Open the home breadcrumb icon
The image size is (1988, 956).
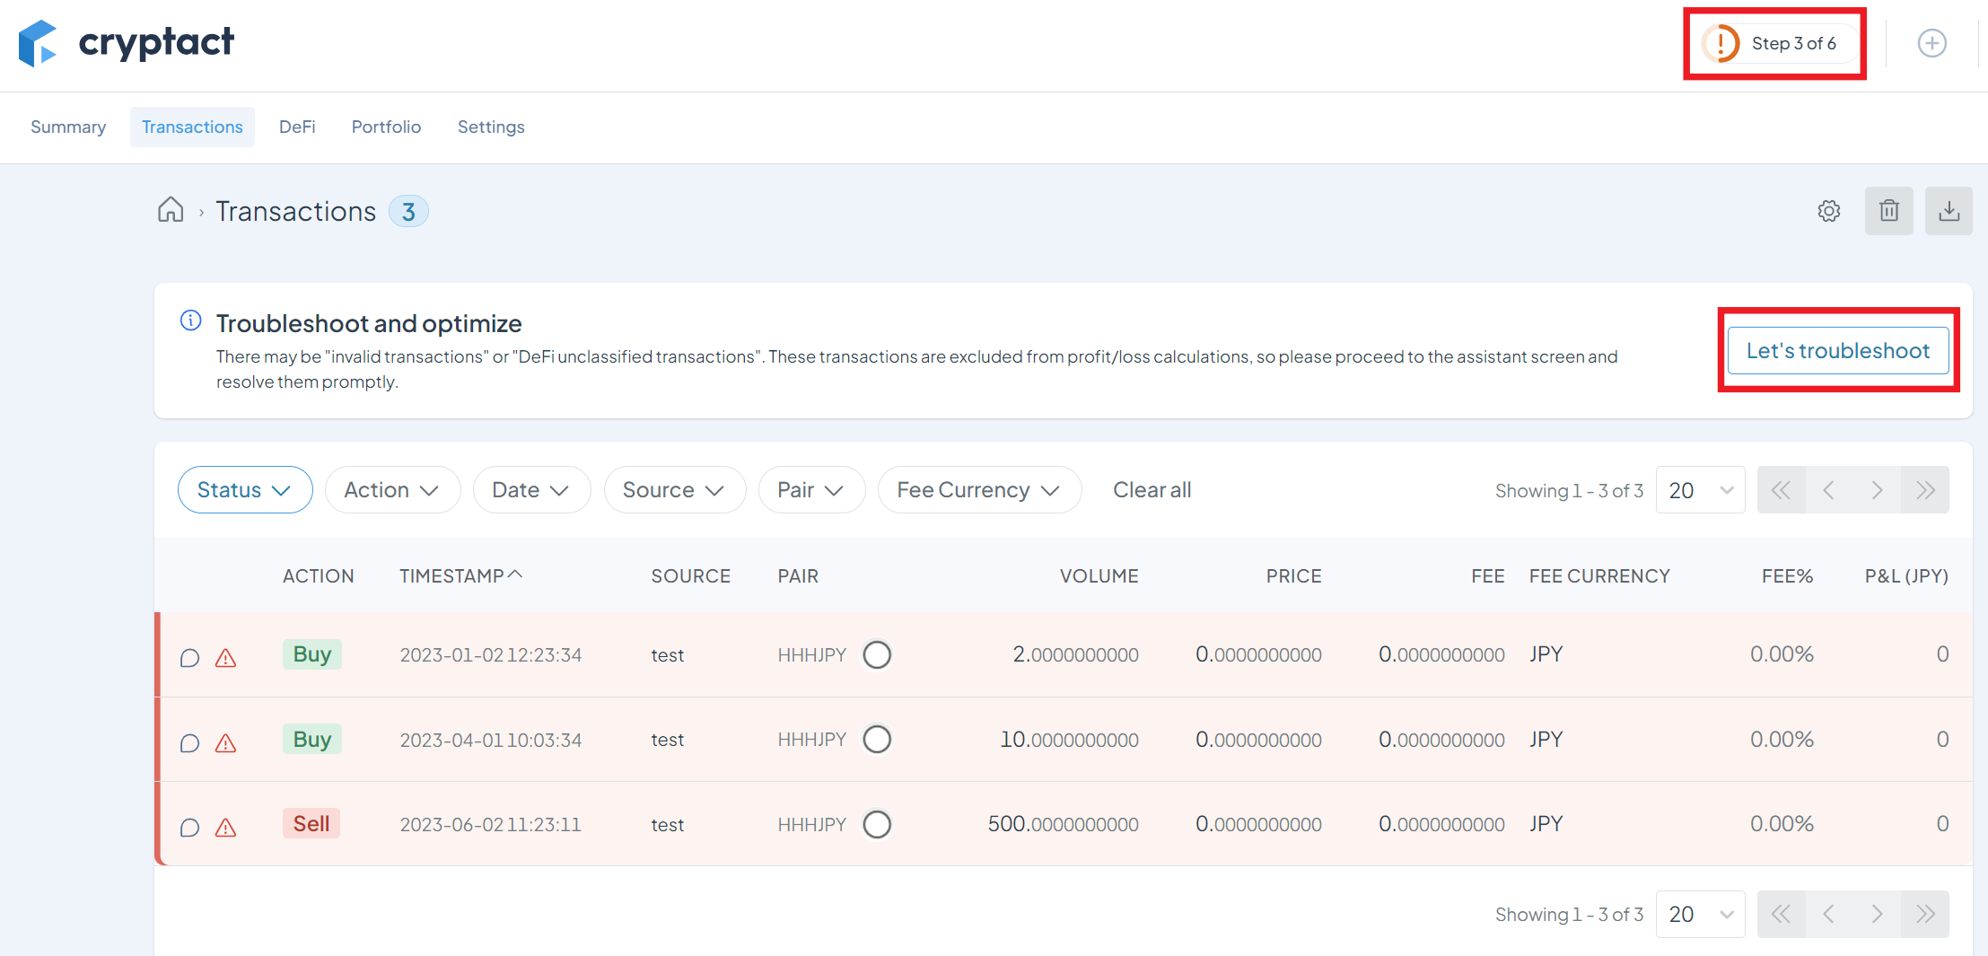click(171, 209)
